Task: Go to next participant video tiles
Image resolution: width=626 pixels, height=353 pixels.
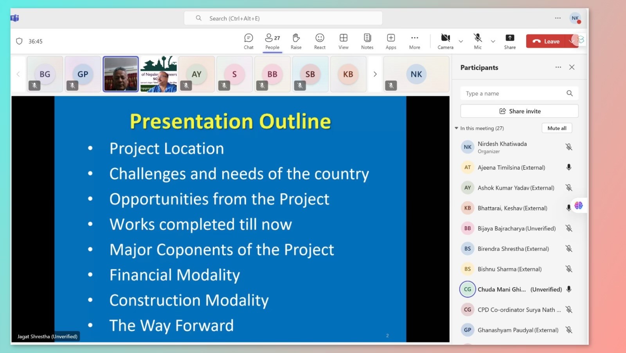Action: click(x=375, y=74)
